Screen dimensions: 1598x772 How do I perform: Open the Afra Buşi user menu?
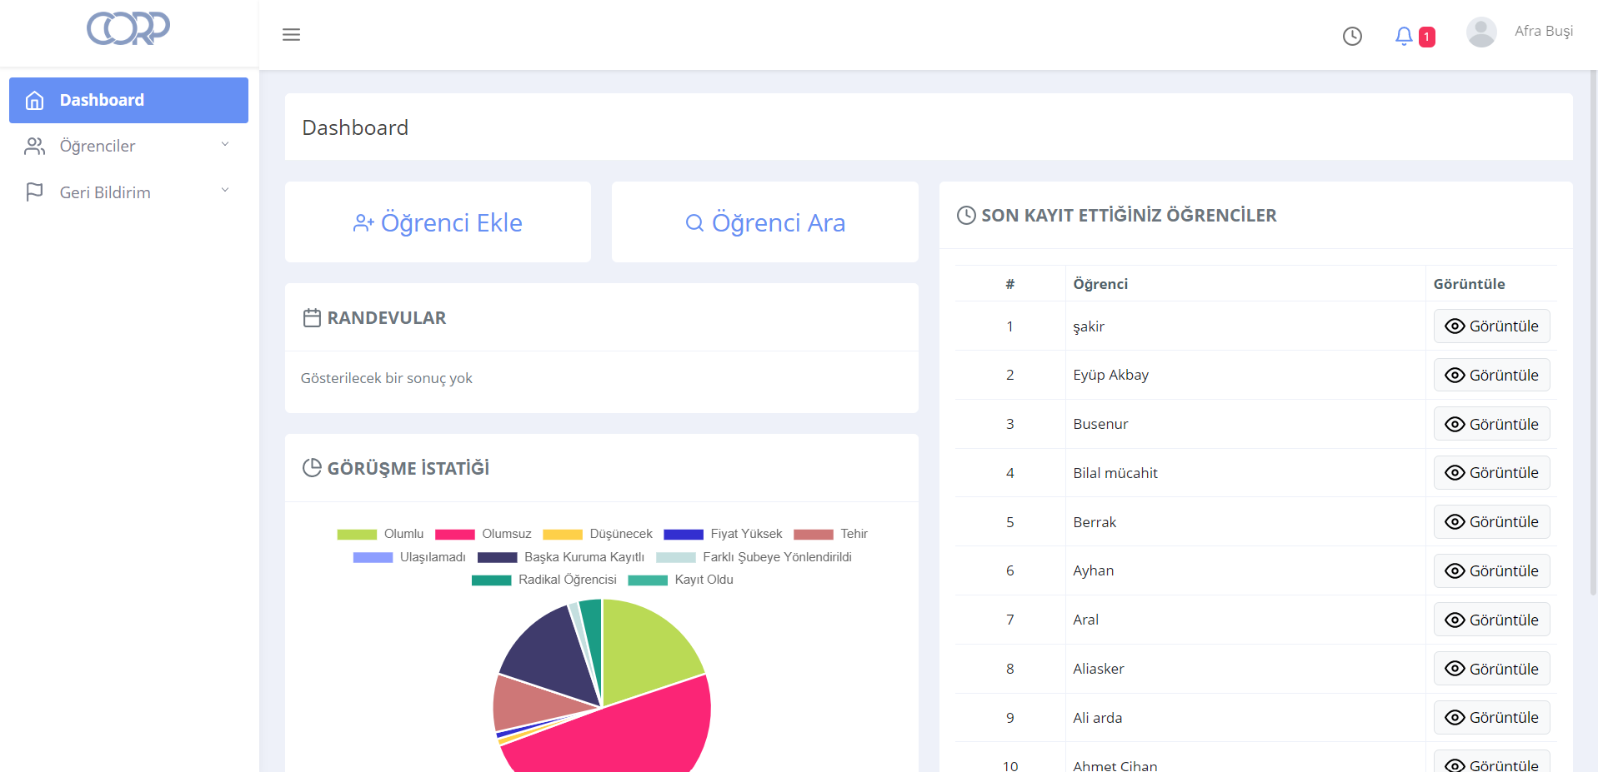[1543, 32]
